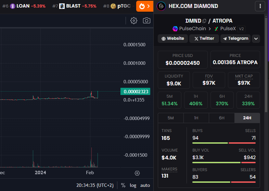The width and height of the screenshot is (269, 191).
Task: Click the right panel vertical scrollbar
Action: coord(266,65)
